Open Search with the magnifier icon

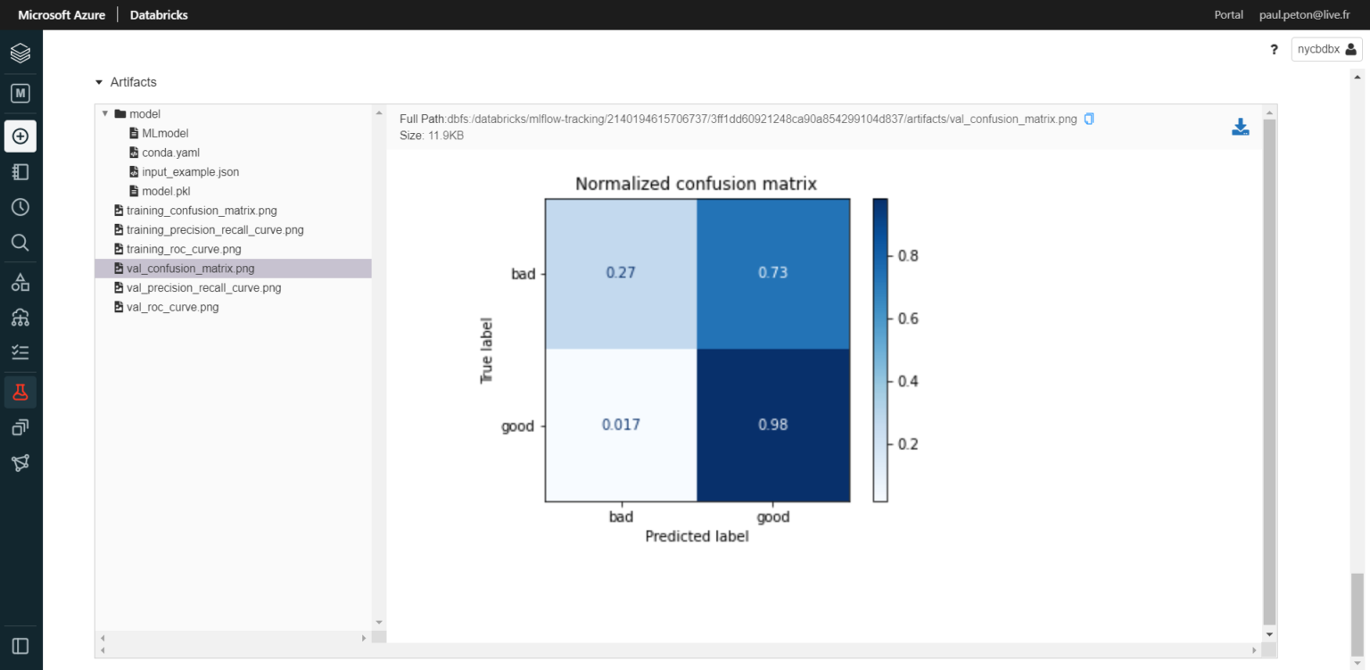20,242
